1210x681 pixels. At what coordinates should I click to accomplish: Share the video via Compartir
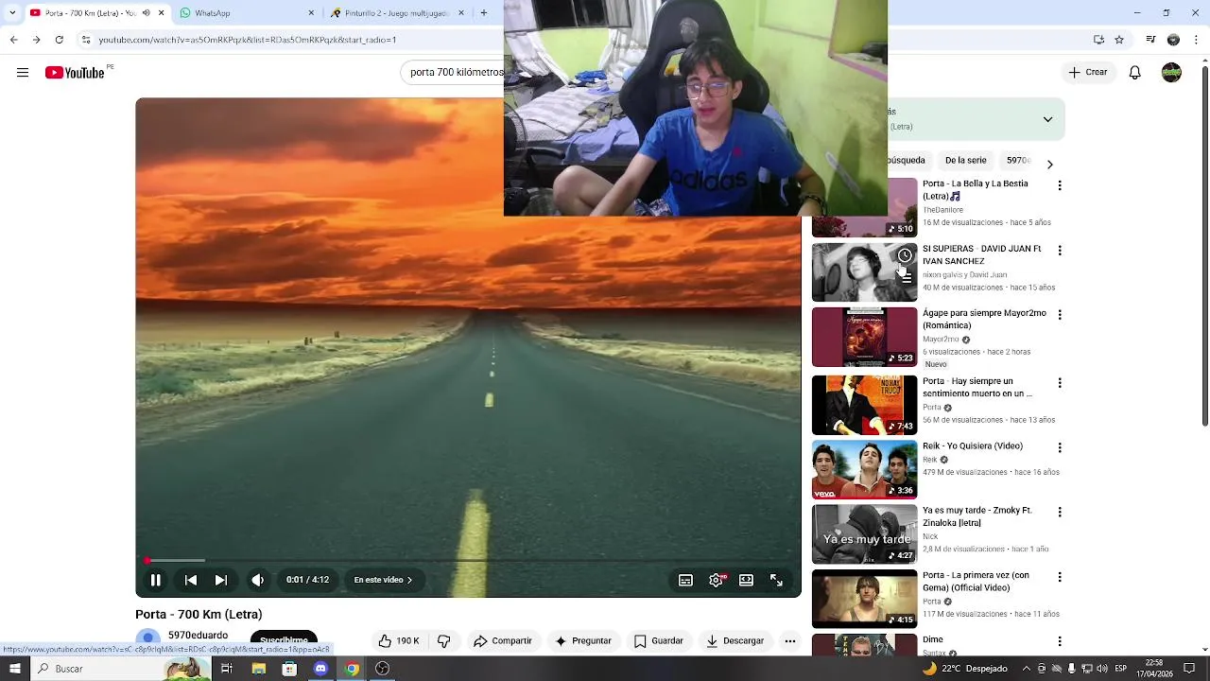click(x=503, y=641)
